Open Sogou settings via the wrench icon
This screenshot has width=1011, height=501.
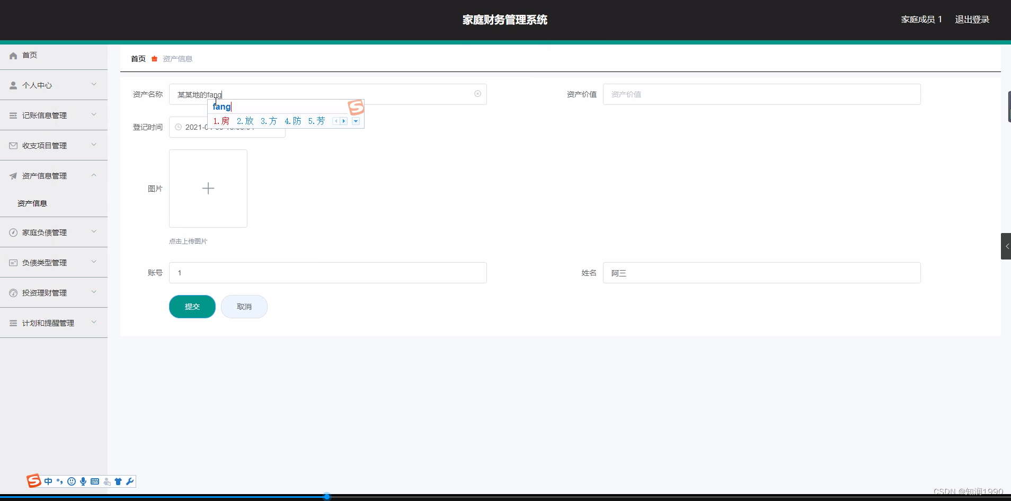(130, 481)
